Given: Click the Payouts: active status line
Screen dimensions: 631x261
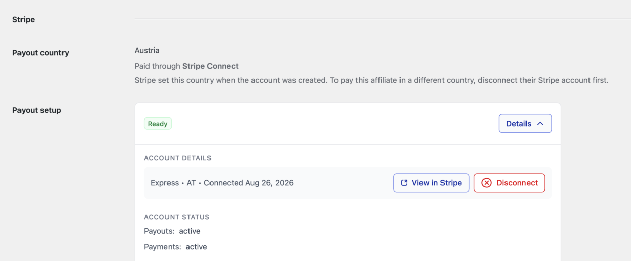Looking at the screenshot, I should pos(172,231).
